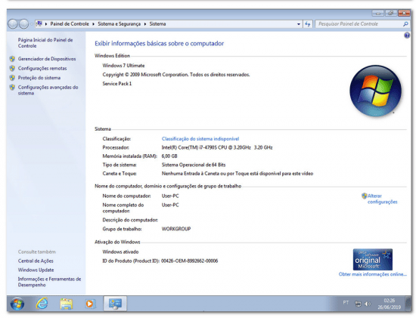Expand the arrow before Painel de Controle
416x318 pixels.
click(46, 24)
